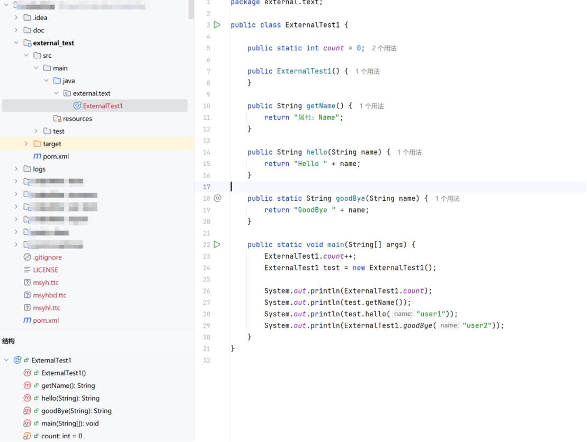Viewport: 587px width, 442px height.
Task: Click the "GoodBye " string literal
Action: (x=315, y=210)
